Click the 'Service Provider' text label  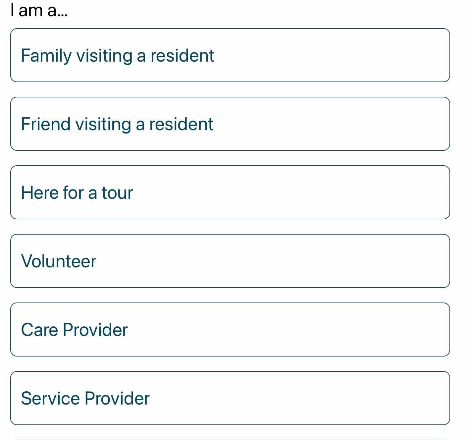coord(85,398)
